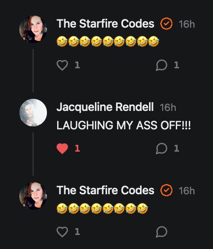Open the 16h timestamp beside Jacqueline Rendell
Image resolution: width=213 pixels, height=249 pixels.
(168, 108)
